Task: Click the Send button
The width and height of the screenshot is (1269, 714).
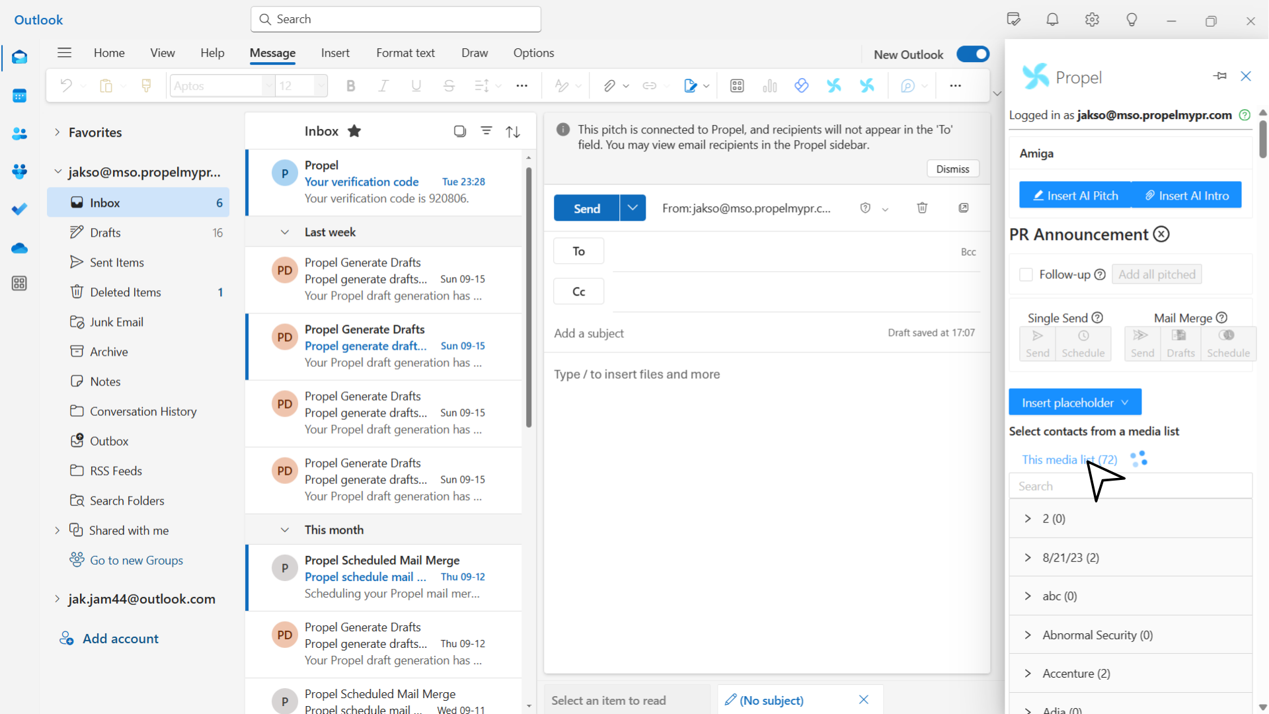Action: [x=587, y=208]
